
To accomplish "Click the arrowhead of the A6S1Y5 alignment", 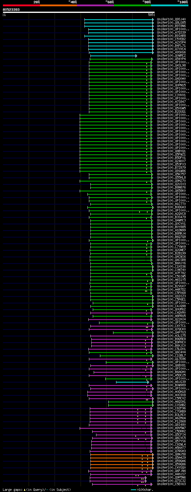I will tap(153, 280).
